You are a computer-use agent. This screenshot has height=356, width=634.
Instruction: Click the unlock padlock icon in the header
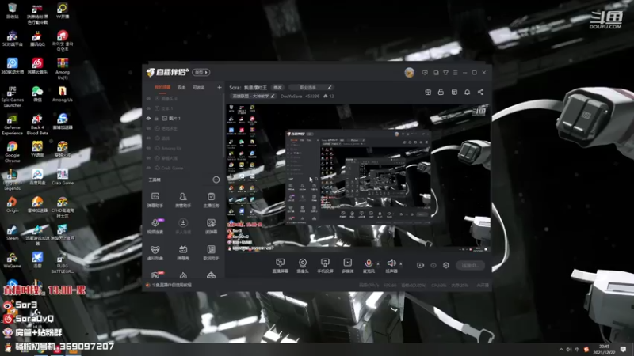(x=441, y=92)
